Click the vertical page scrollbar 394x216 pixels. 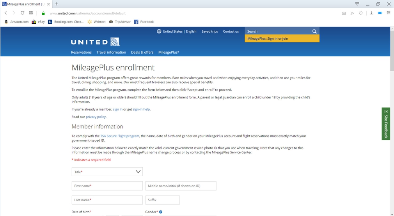pos(392,51)
